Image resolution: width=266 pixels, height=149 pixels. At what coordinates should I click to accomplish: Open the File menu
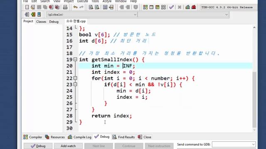25,1
